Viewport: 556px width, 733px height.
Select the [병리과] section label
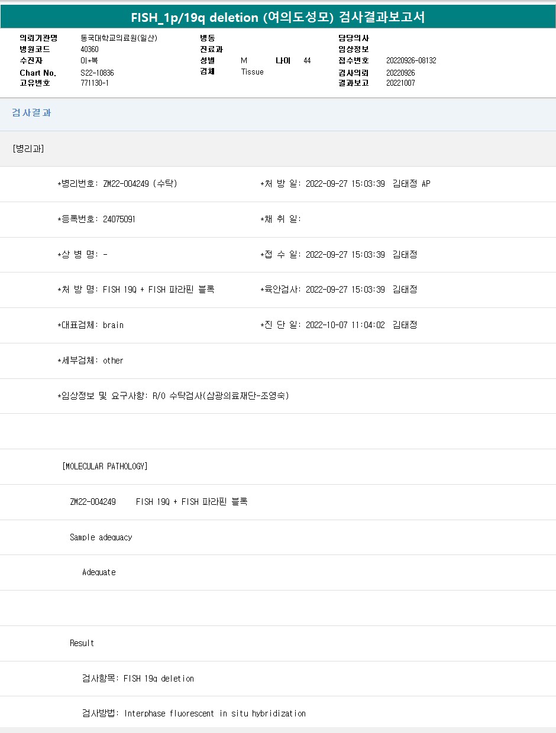point(28,148)
